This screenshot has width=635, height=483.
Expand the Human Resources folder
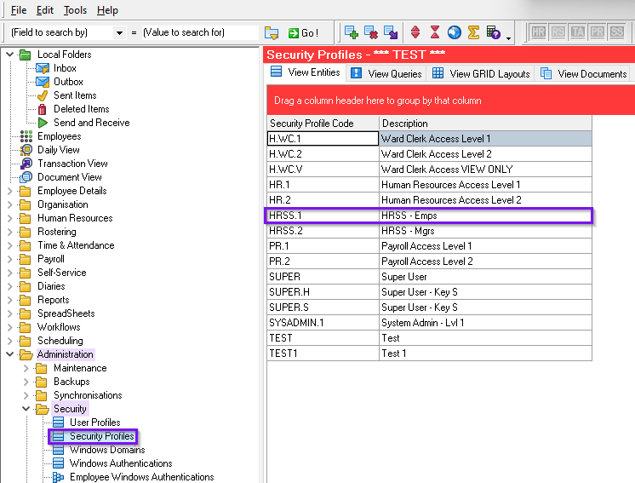(10, 218)
